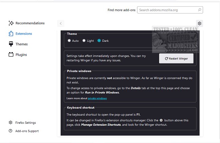Screen dimensions: 220x143
Task: Select the Auto theme radio button
Action: click(69, 41)
